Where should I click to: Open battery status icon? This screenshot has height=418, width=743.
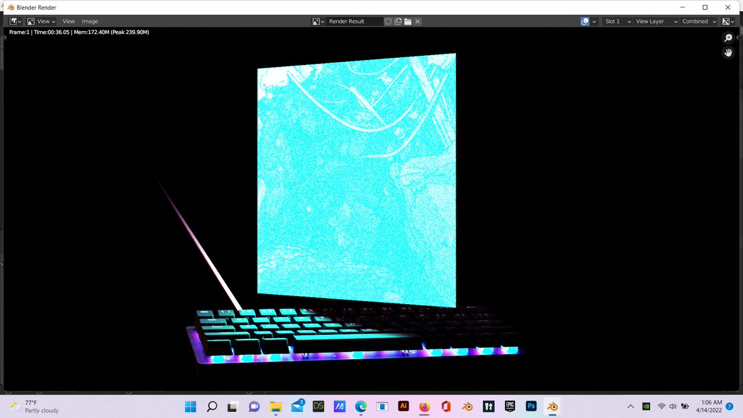click(685, 407)
